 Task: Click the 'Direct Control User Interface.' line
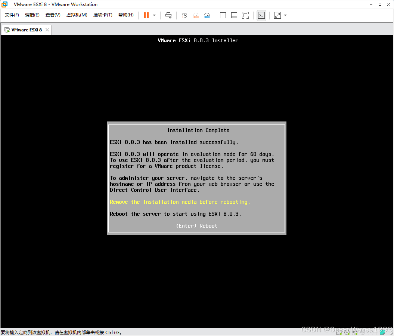click(x=155, y=190)
